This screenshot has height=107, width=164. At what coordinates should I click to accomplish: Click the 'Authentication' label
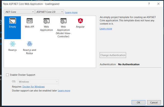108,64
